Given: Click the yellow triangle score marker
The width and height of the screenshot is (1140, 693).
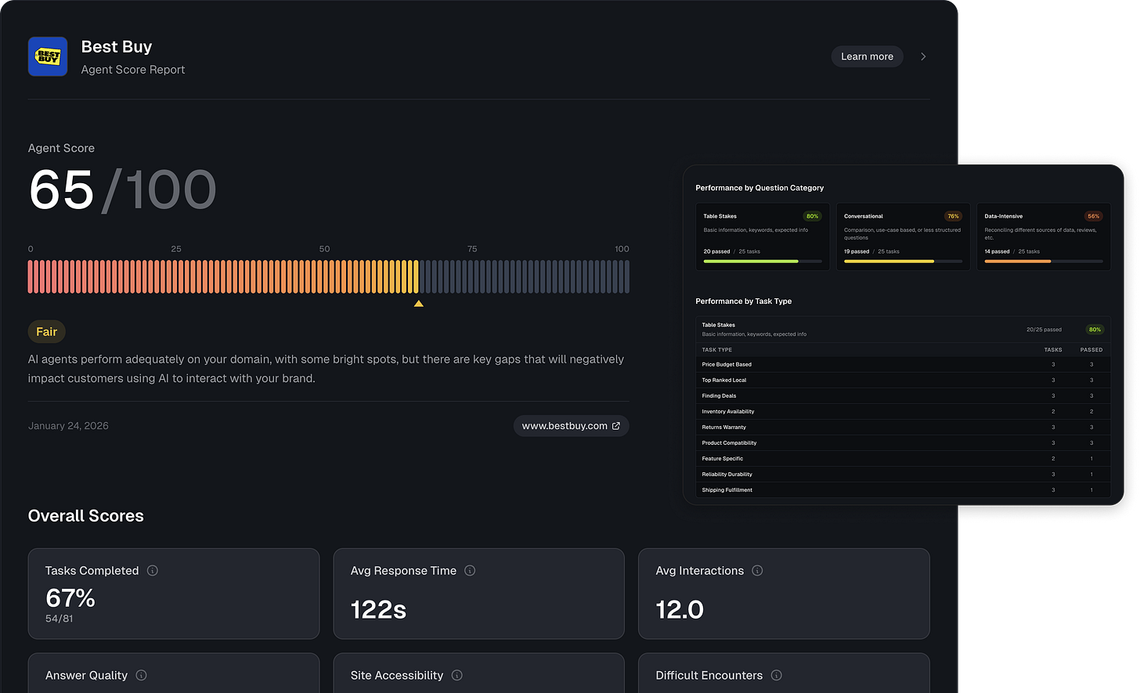Looking at the screenshot, I should tap(419, 303).
